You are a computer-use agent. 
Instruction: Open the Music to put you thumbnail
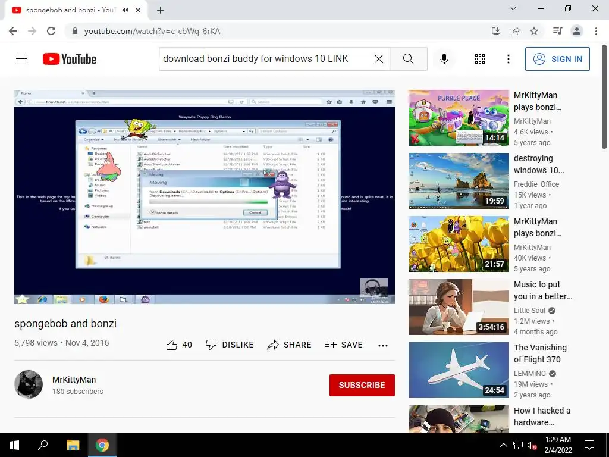459,307
